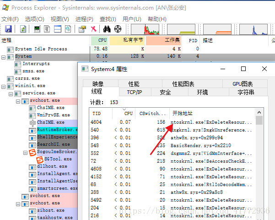Click the red X Kill Process icon
This screenshot has width=275, height=220.
(x=94, y=29)
